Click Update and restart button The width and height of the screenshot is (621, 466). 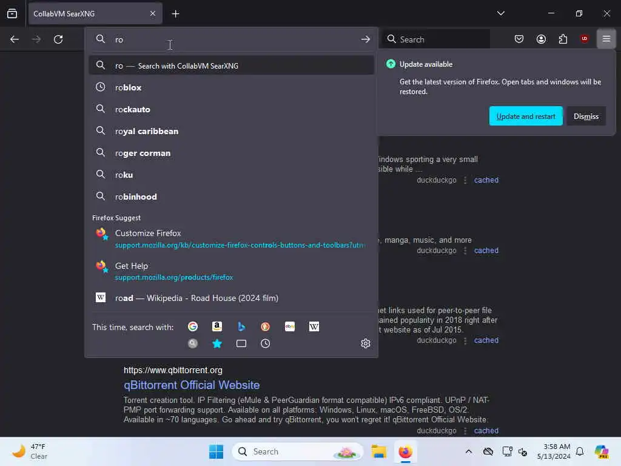pyautogui.click(x=526, y=116)
